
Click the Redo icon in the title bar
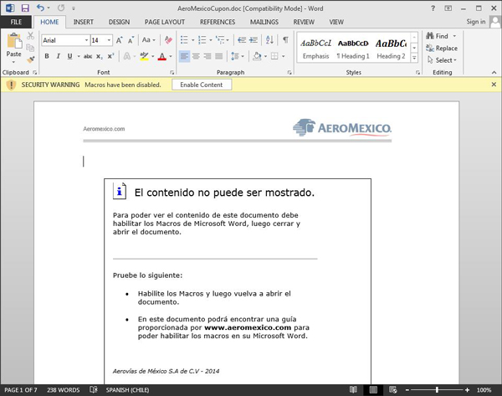pyautogui.click(x=61, y=8)
